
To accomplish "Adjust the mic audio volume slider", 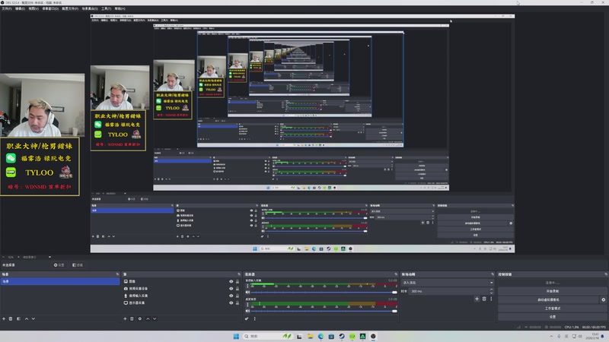I will [x=324, y=292].
